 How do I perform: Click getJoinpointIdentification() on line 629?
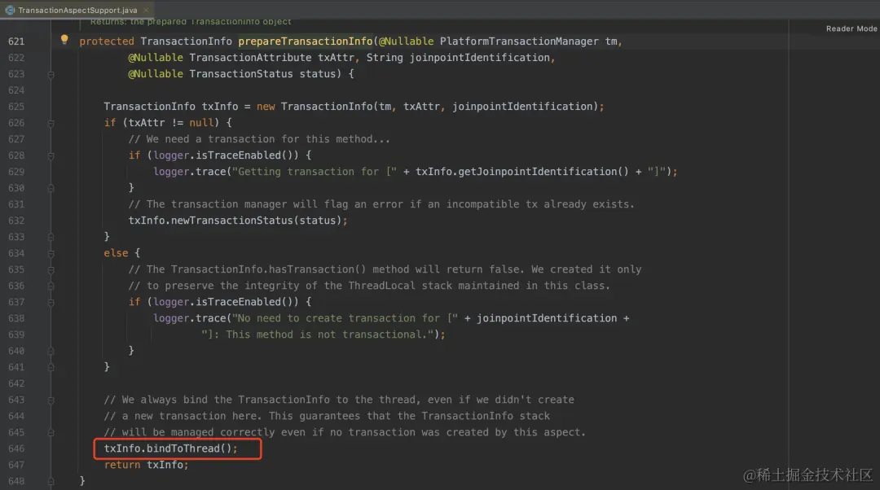[543, 172]
